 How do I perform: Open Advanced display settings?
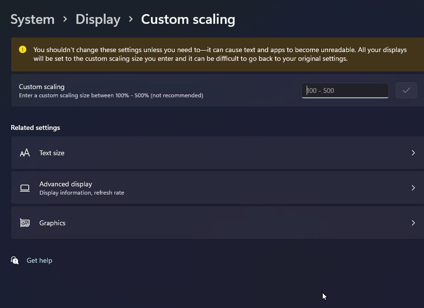coord(218,188)
